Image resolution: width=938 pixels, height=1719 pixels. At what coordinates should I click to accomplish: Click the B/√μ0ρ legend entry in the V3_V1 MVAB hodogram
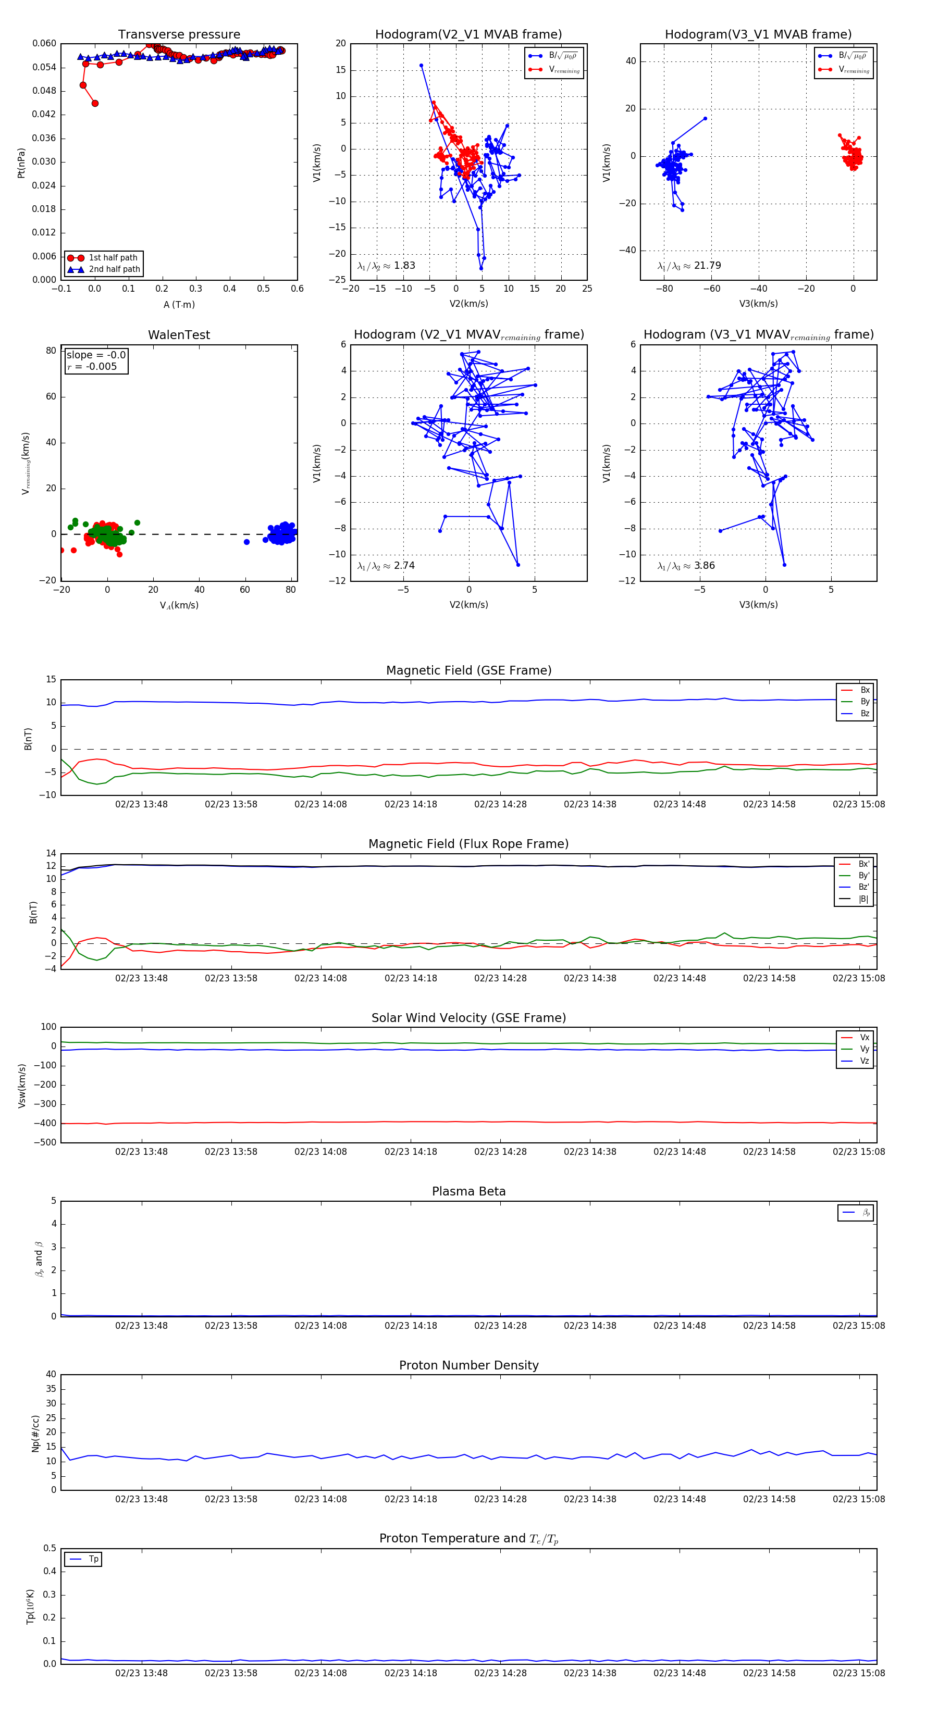(844, 56)
